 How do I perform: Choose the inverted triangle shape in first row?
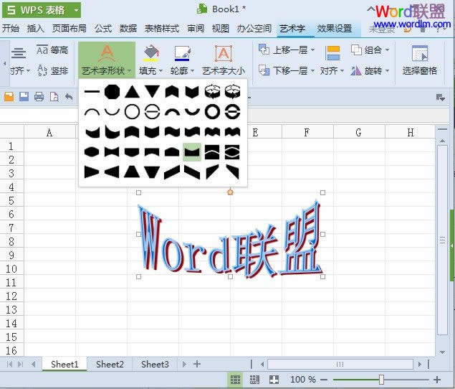pos(152,92)
